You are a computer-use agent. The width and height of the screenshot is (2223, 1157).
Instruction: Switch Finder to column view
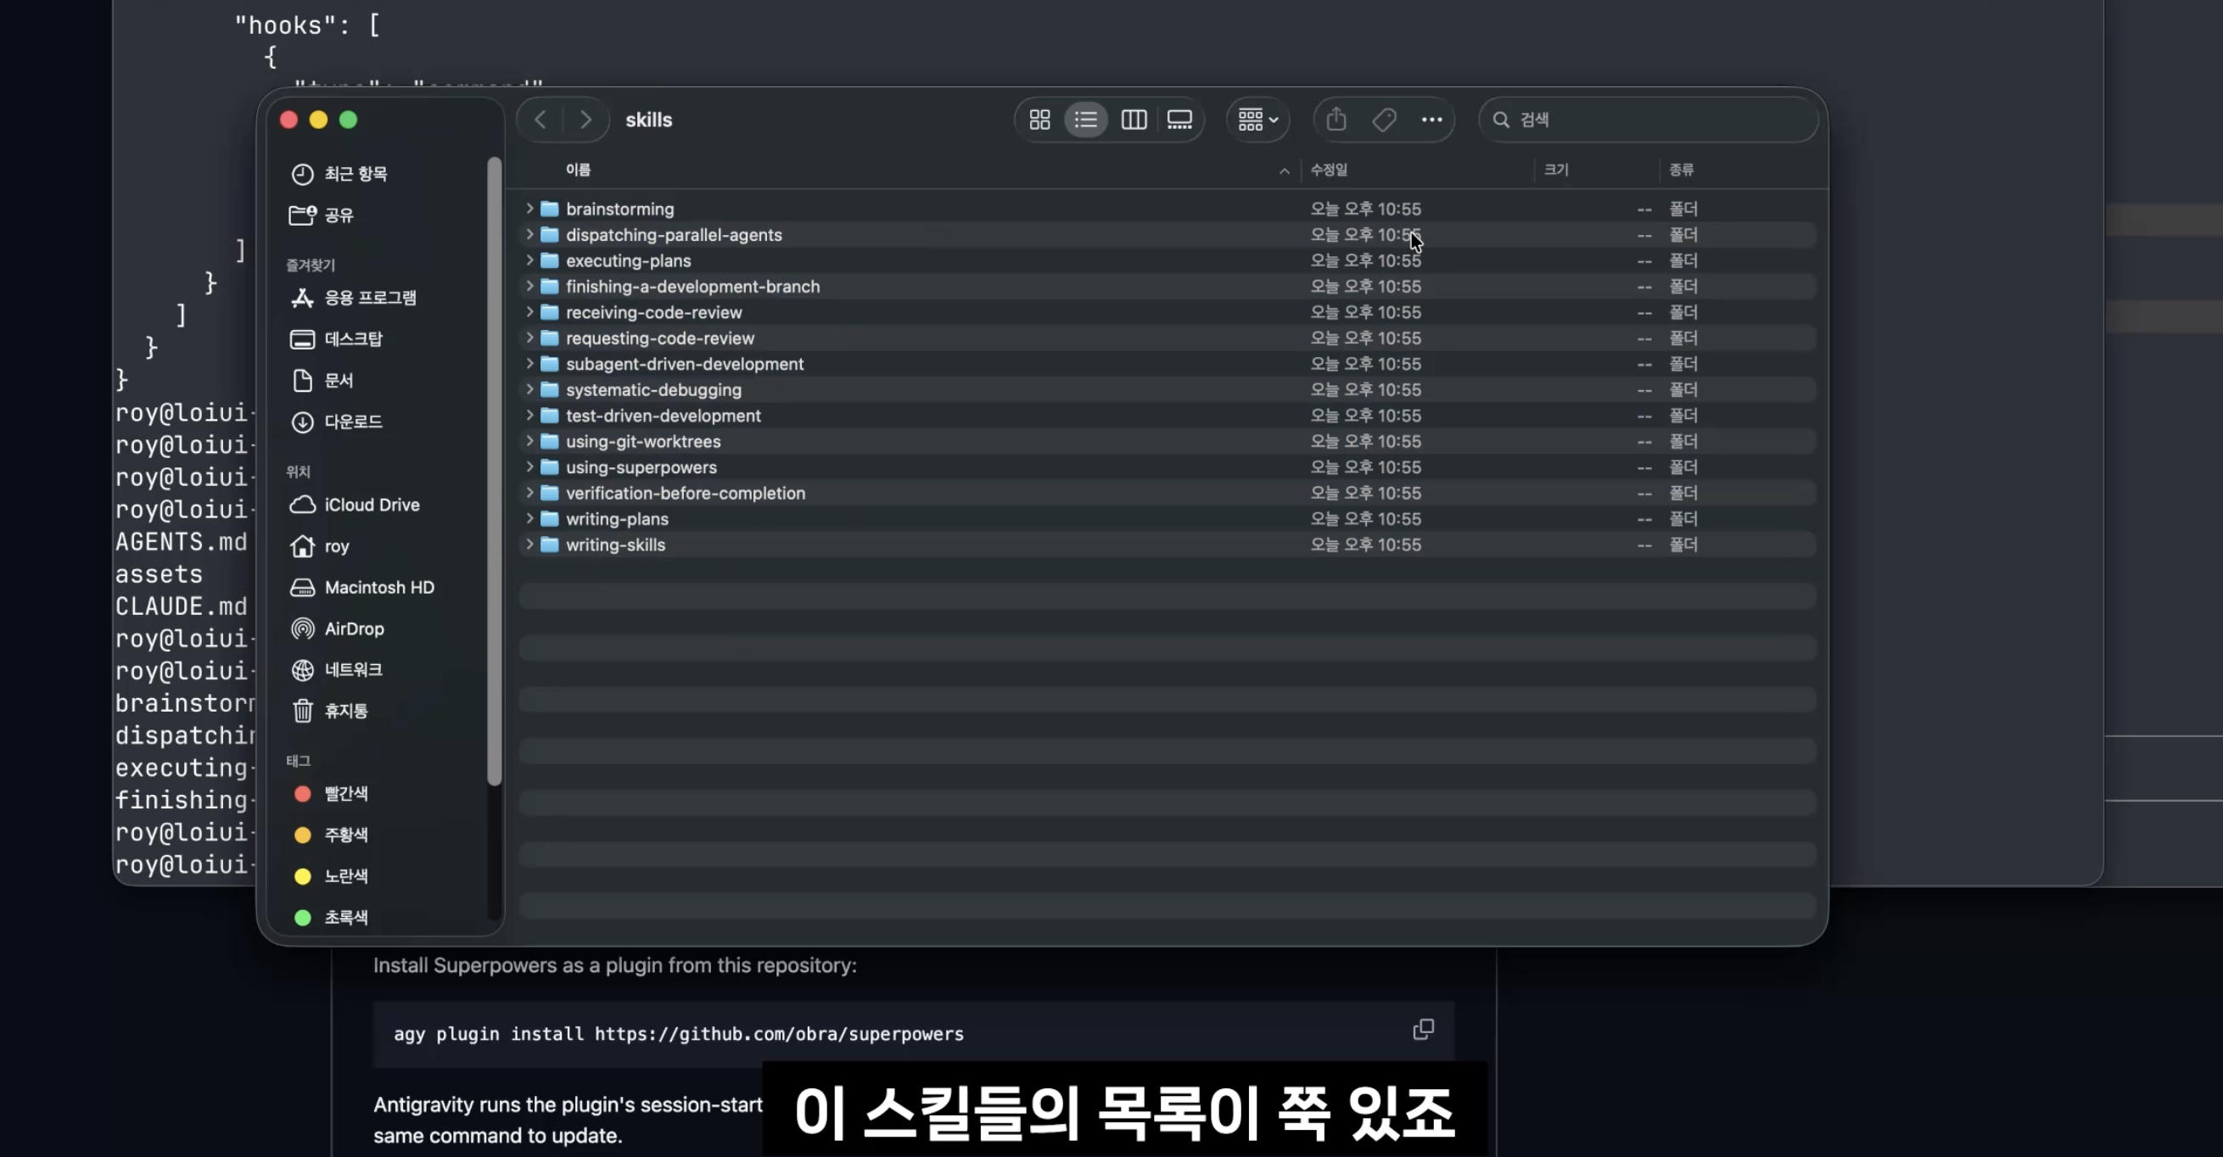1134,120
